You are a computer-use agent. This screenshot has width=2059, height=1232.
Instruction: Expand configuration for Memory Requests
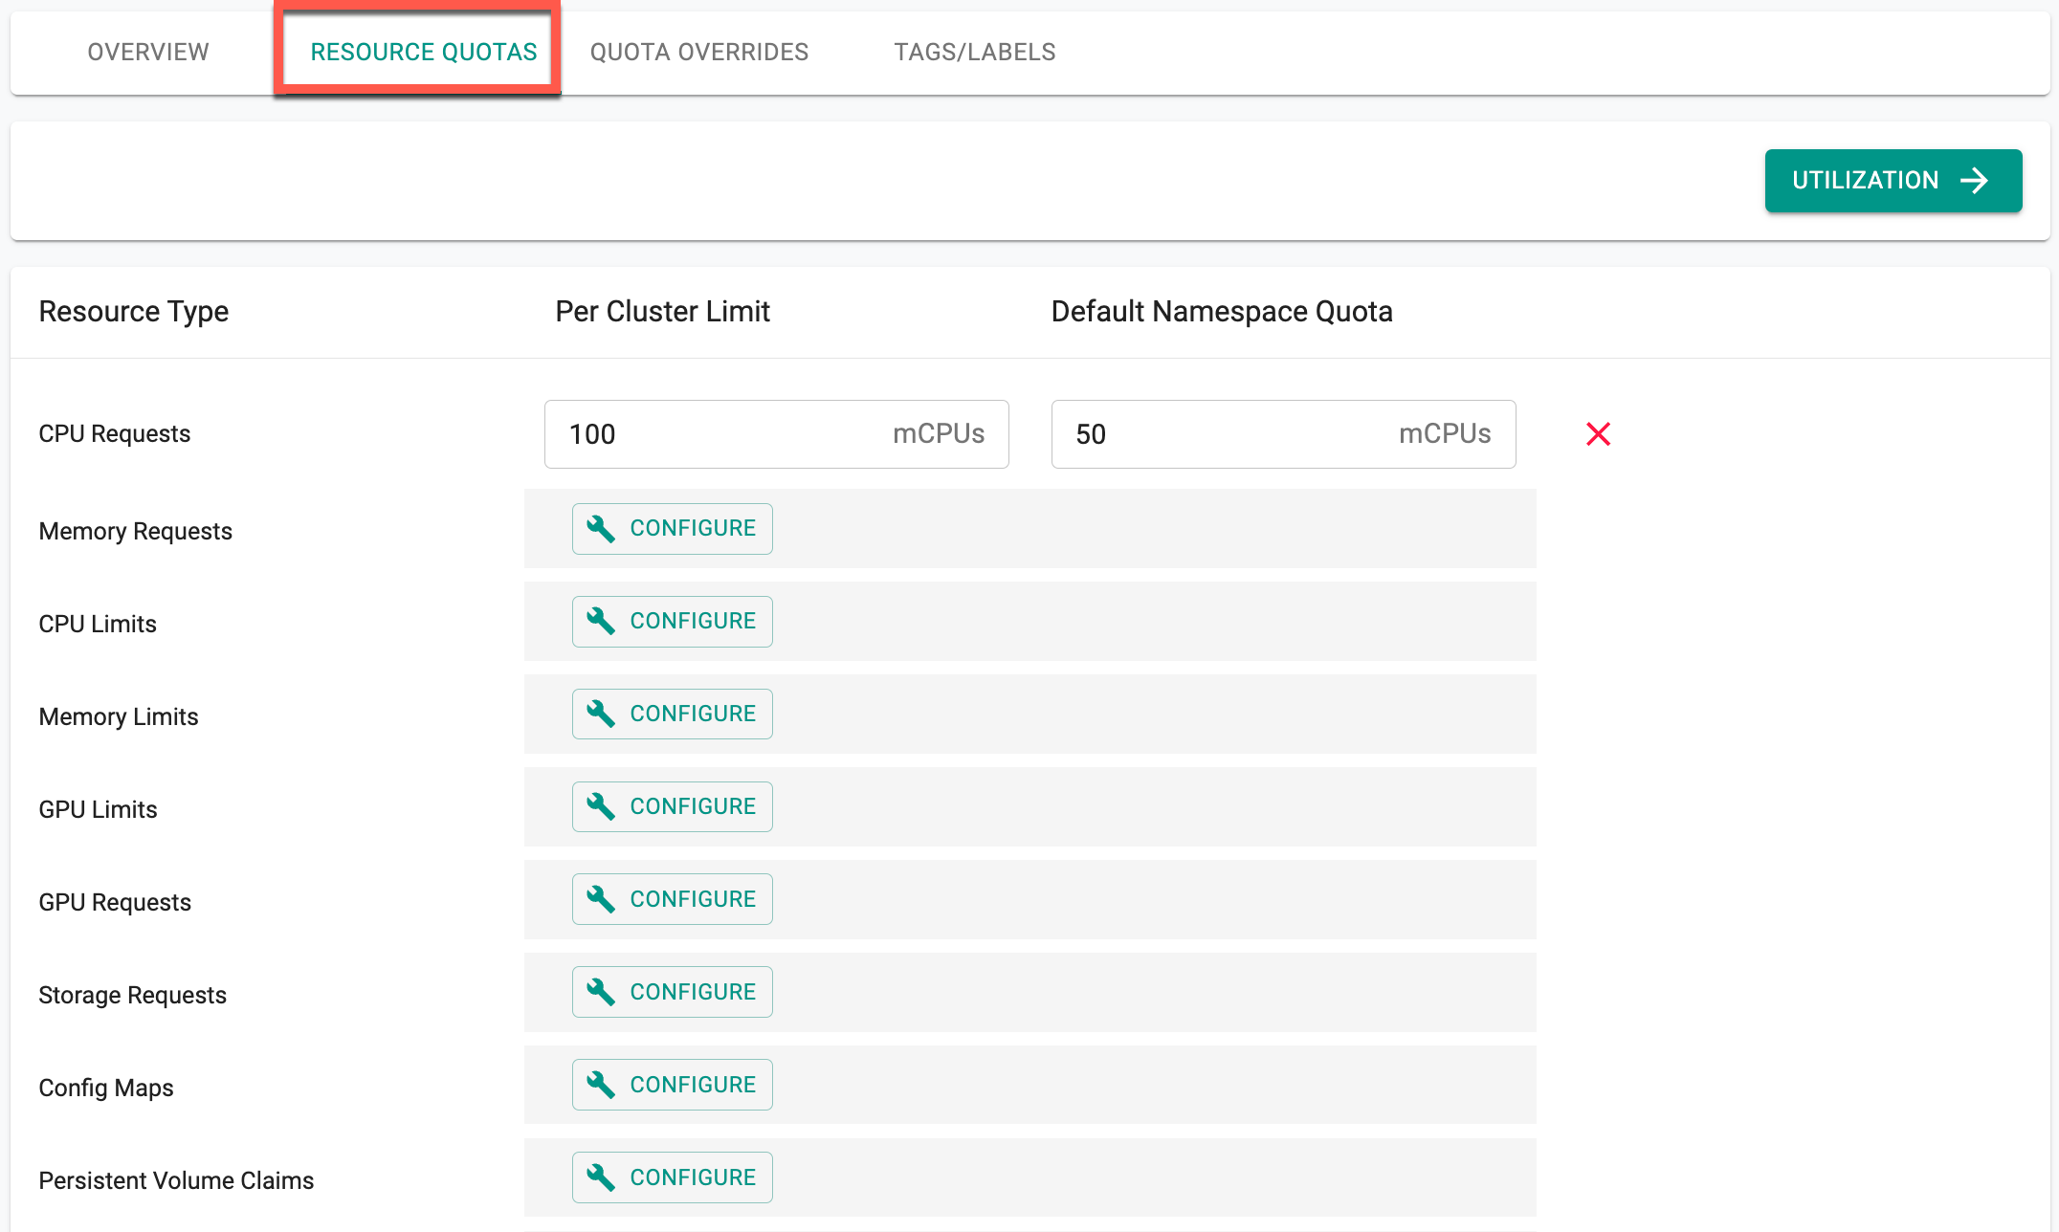(672, 528)
